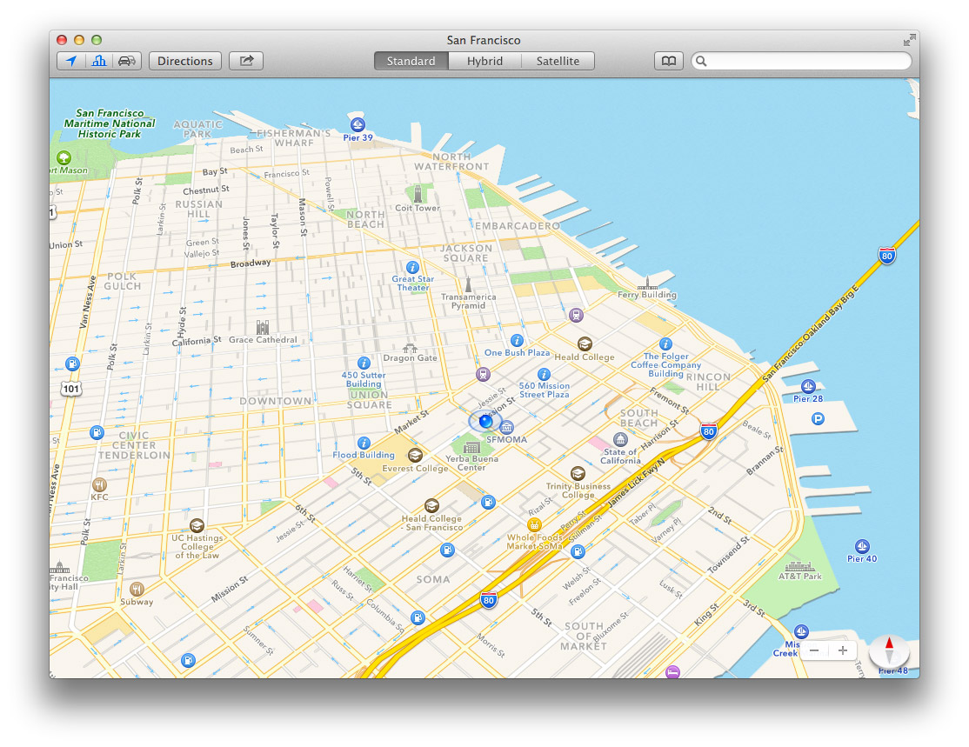Viewport: 969px width, 747px height.
Task: Click the FISHERMAN'S WHARF label
Action: click(x=294, y=137)
